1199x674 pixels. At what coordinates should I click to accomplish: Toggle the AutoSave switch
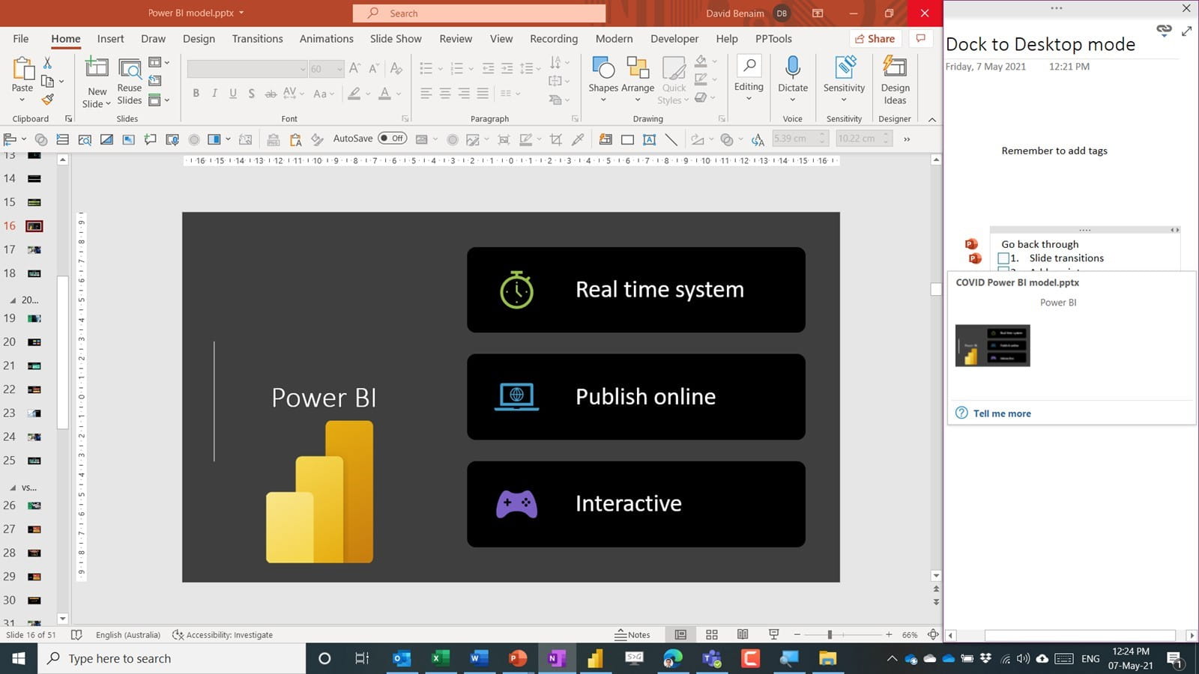tap(392, 139)
